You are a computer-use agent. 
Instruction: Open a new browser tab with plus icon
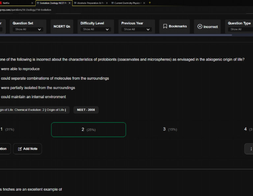pyautogui.click(x=150, y=3)
